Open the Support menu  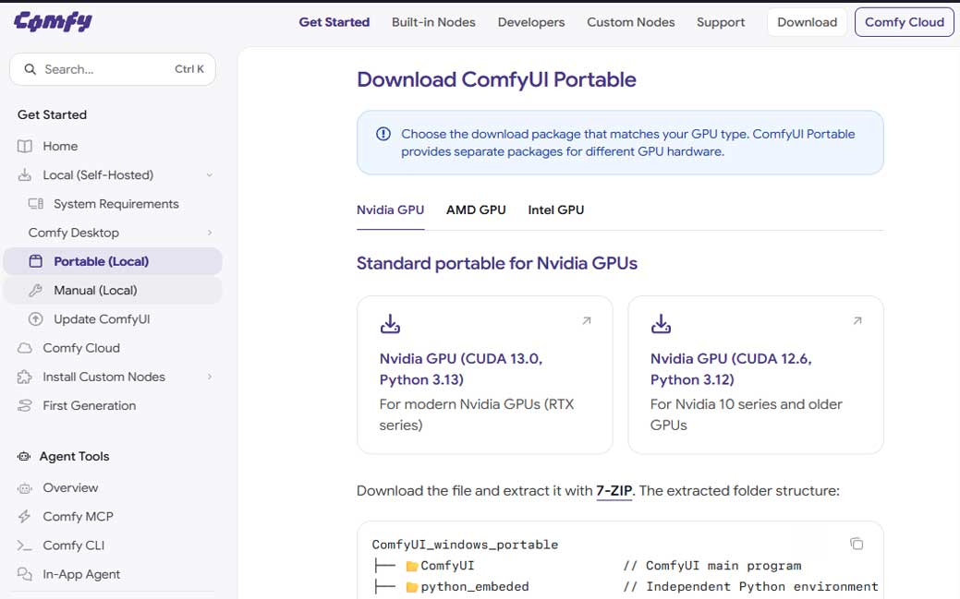click(x=721, y=22)
